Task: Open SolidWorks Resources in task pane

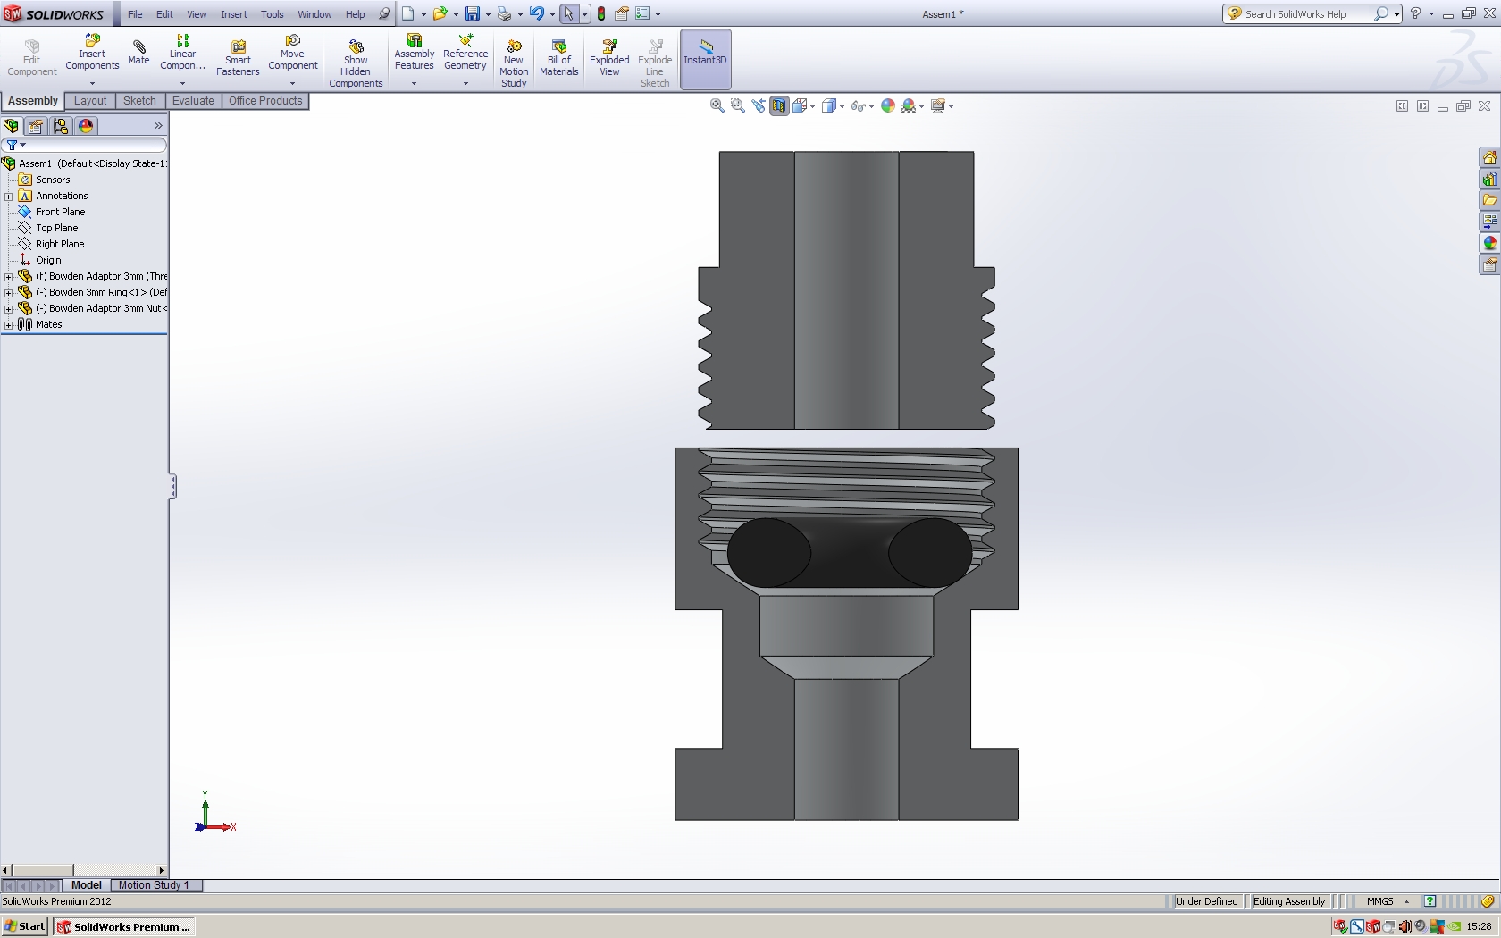Action: point(1489,158)
